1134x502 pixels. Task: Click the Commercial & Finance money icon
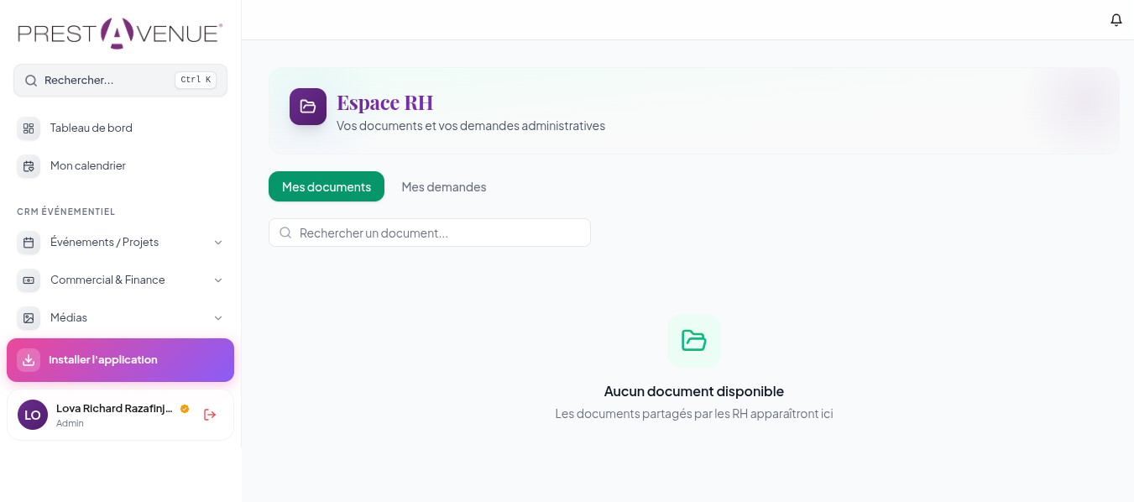(29, 280)
